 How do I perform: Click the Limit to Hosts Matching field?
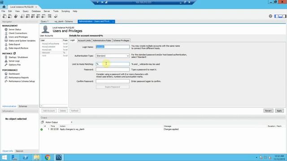coord(113,64)
